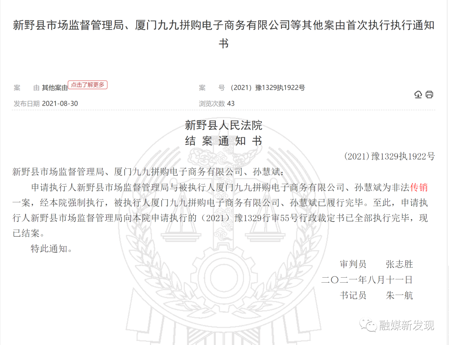Click the court emblem gear watermark
449x345 pixels.
click(x=224, y=278)
